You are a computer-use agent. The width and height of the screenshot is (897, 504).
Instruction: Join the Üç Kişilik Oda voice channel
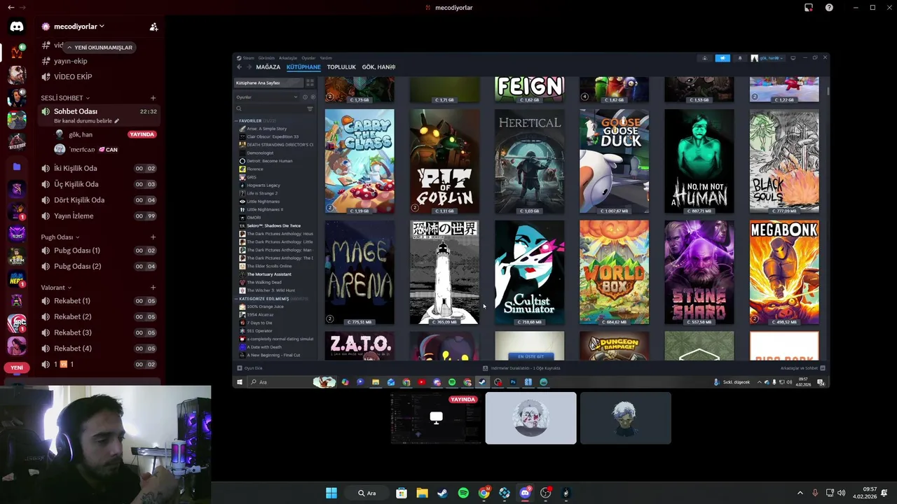click(98, 184)
